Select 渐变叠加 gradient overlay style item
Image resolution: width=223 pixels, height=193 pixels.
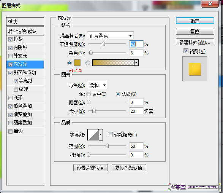click(x=25, y=115)
